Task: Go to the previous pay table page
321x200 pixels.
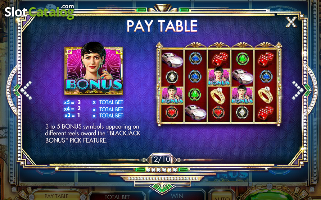Action: tap(26, 90)
